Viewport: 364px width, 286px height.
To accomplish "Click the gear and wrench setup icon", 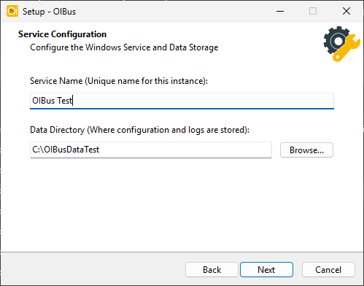I will [x=341, y=44].
